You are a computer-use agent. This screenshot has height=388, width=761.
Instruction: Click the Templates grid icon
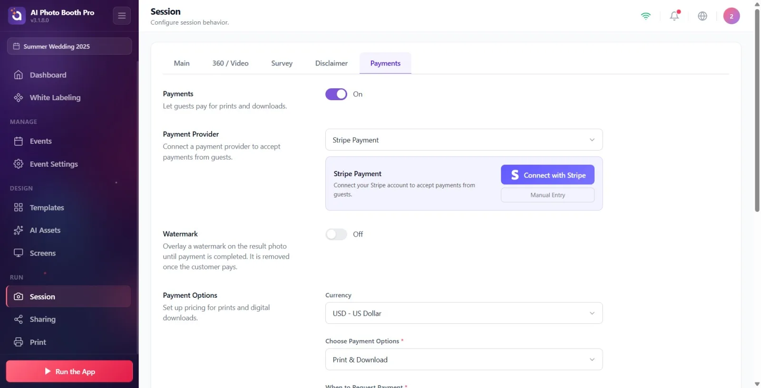coord(19,208)
